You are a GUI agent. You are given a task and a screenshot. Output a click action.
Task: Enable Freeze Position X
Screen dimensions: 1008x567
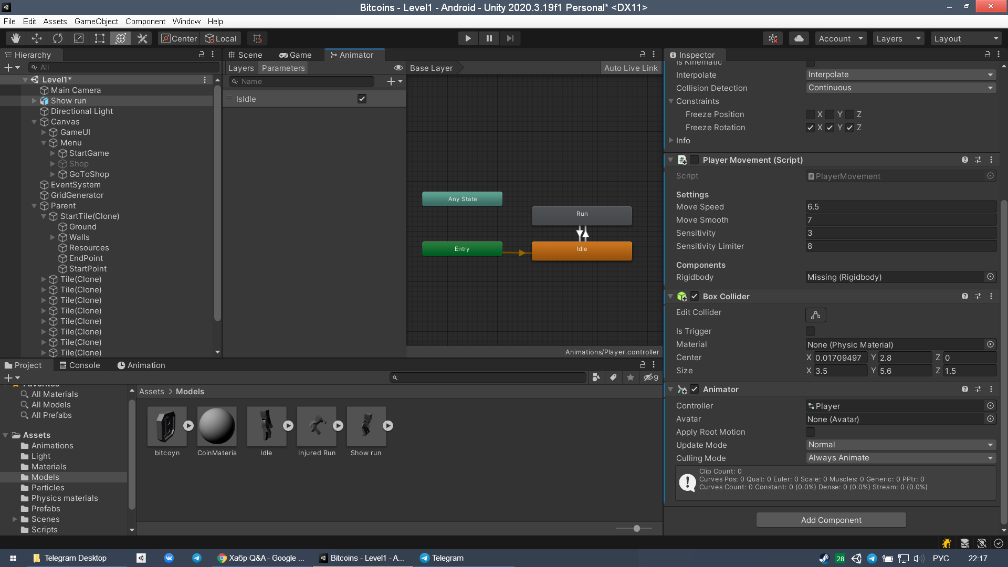pos(811,114)
